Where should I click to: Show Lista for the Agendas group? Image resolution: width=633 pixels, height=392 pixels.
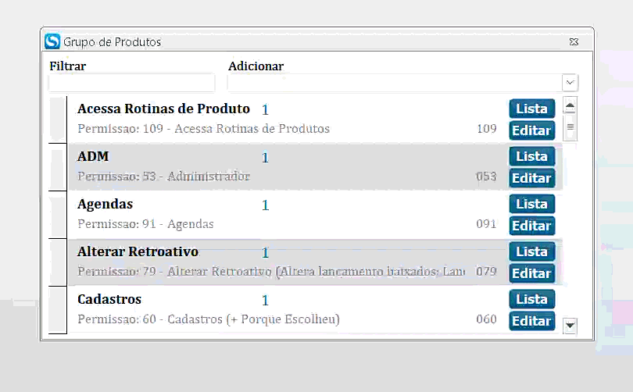click(x=531, y=204)
